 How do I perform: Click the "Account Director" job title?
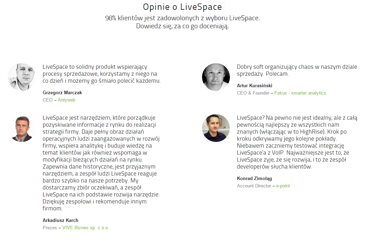point(253,186)
